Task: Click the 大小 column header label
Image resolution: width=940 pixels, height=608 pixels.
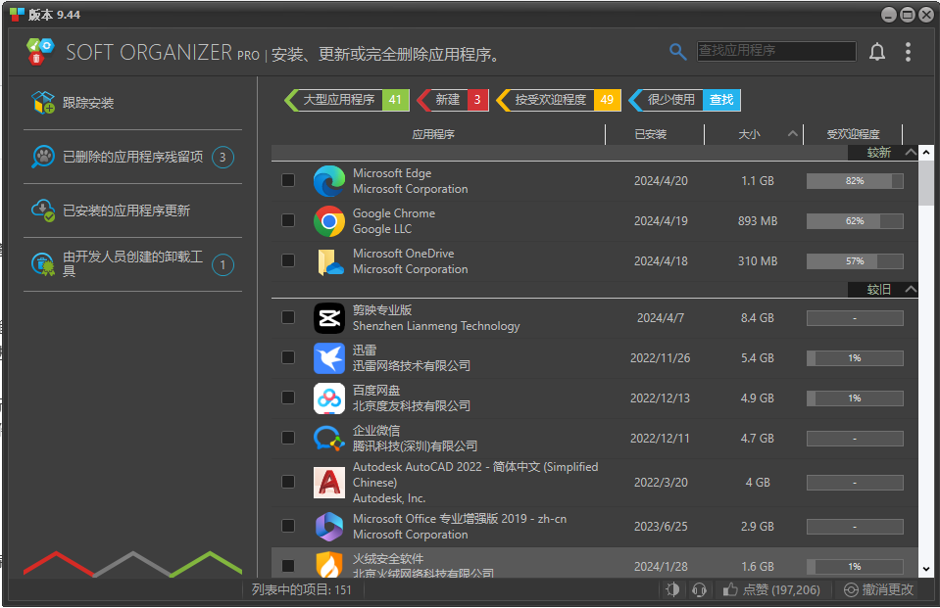Action: coord(750,134)
